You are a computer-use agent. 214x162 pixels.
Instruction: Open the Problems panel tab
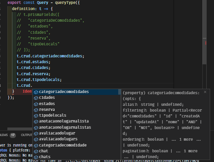click(x=3, y=135)
